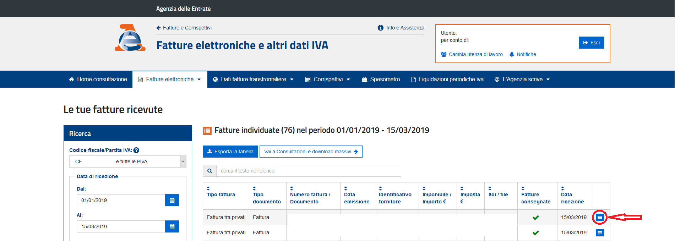Viewport: 675px width, 241px height.
Task: Open Cambia utenza di lavoro
Action: pyautogui.click(x=472, y=54)
